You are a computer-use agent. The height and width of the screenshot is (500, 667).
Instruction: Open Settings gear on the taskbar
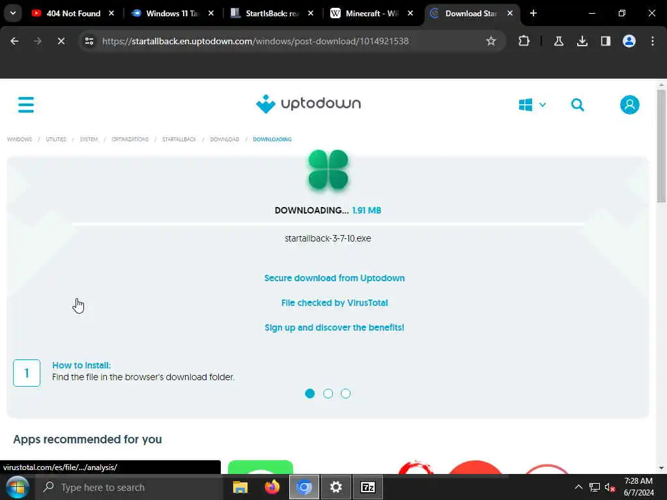[336, 487]
